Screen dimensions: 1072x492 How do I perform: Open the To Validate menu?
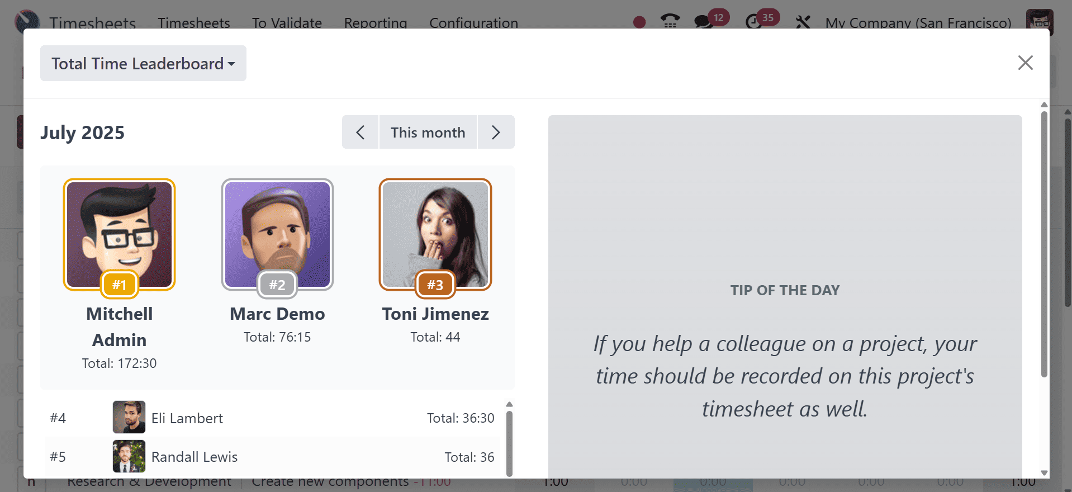[287, 23]
